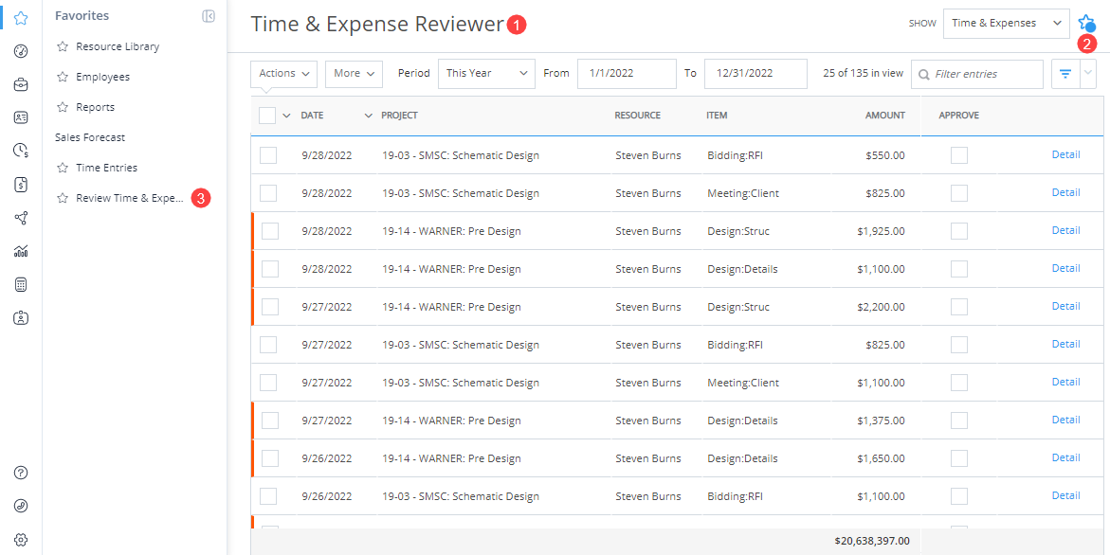Image resolution: width=1110 pixels, height=555 pixels.
Task: Open the Projects briefcase icon
Action: tap(21, 84)
